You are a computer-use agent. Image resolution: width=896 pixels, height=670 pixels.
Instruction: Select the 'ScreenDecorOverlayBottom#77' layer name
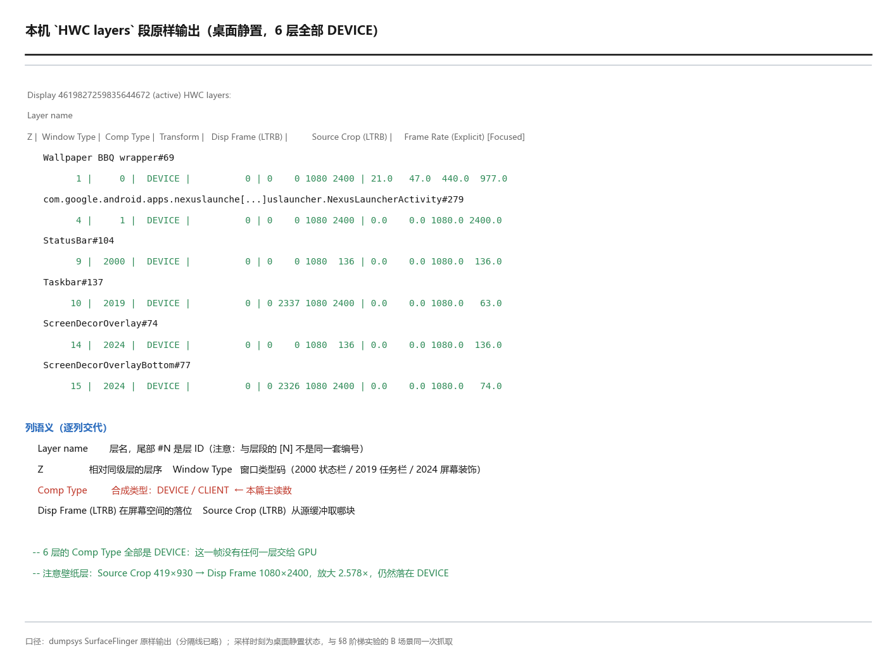click(x=117, y=365)
